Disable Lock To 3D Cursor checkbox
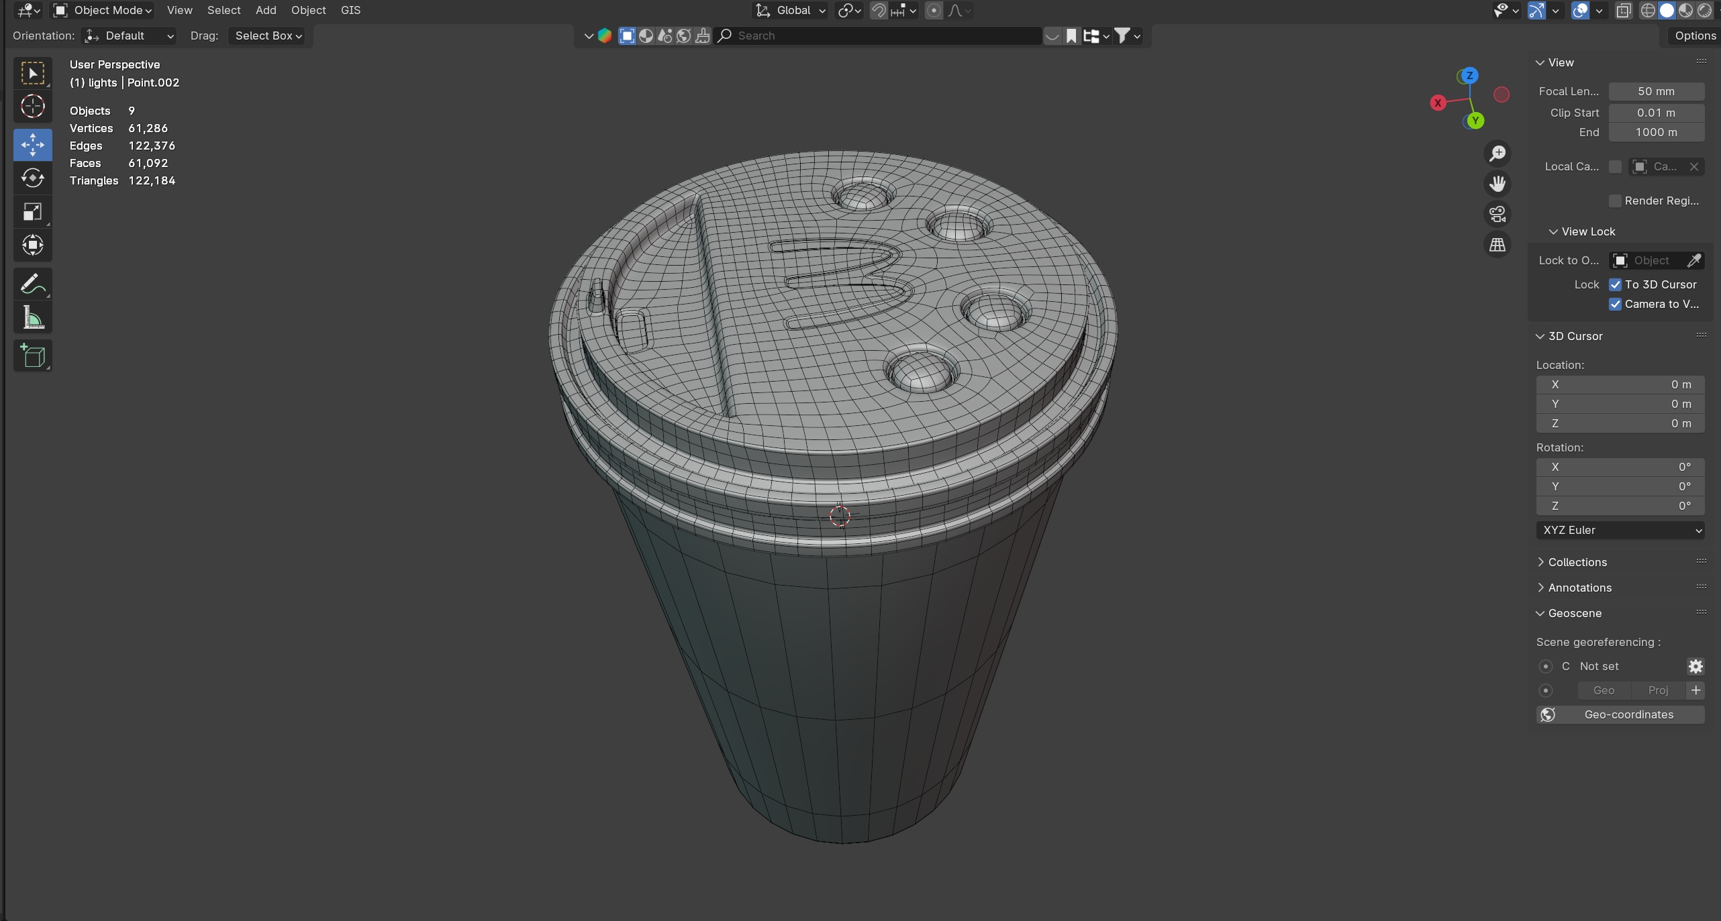The image size is (1721, 921). click(x=1616, y=284)
